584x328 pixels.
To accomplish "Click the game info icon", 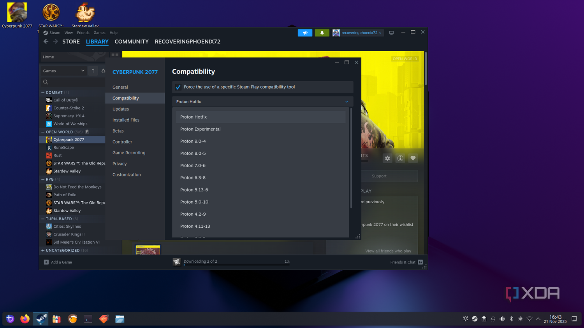I will tap(400, 158).
